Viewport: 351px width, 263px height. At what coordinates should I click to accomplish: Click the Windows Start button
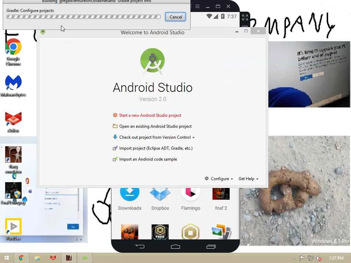pyautogui.click(x=7, y=258)
